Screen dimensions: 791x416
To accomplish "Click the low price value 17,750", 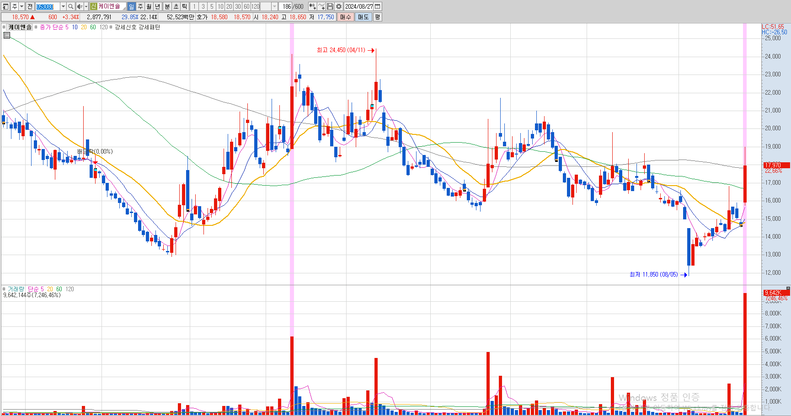I will [x=326, y=17].
